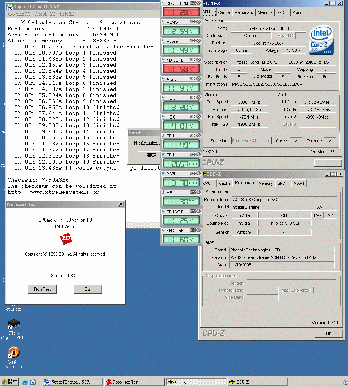Switch to SPD tab in lower CPU-Z

coord(281,183)
